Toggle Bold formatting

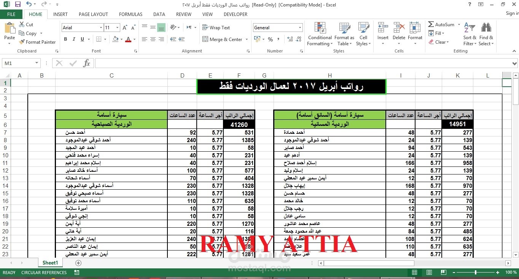click(x=65, y=39)
